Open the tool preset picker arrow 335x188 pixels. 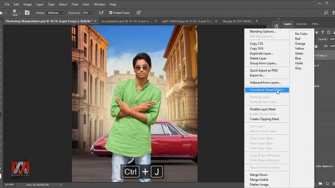[6, 13]
